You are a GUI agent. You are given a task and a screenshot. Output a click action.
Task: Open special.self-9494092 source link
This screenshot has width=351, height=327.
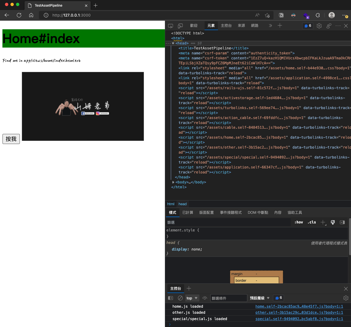point(299,319)
